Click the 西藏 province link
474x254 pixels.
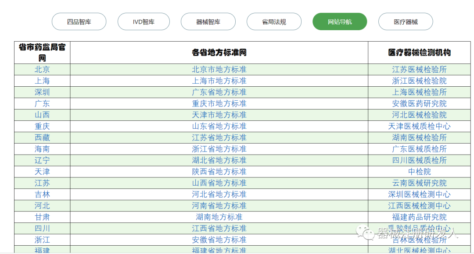43,138
